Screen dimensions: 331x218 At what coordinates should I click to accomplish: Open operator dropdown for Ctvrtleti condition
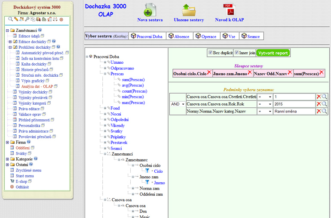point(265,97)
